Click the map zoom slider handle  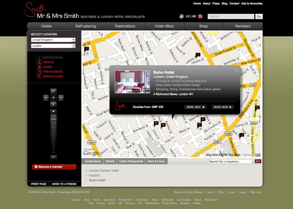(x=53, y=119)
